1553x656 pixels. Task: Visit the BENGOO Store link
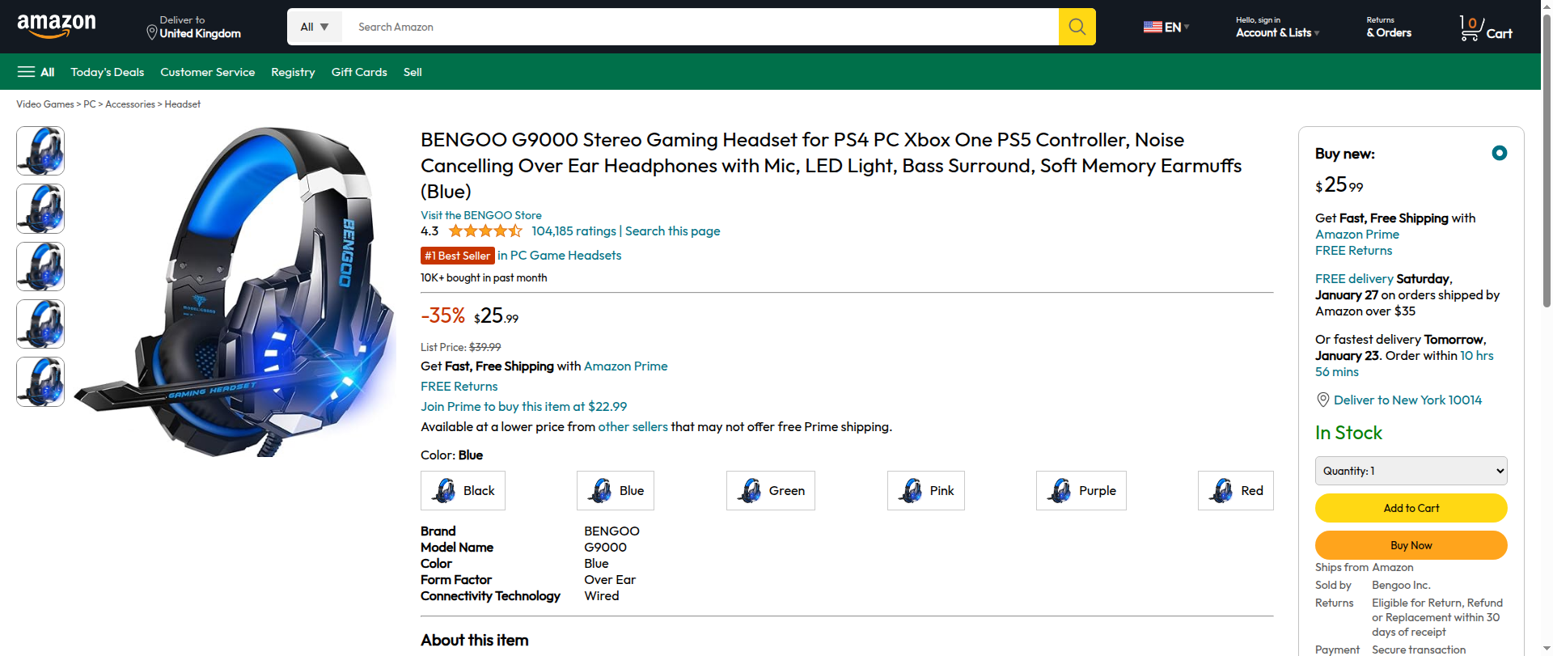[481, 215]
